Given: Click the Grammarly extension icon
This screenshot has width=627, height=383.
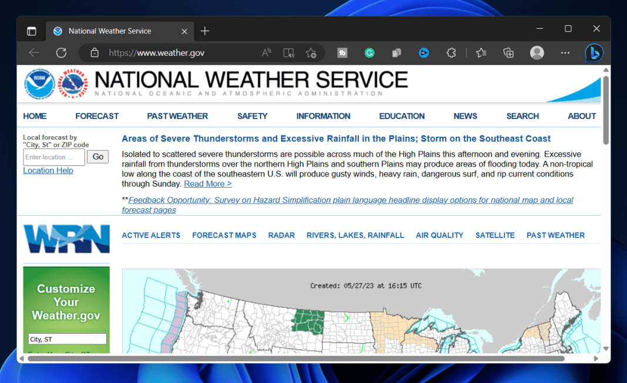Looking at the screenshot, I should click(369, 53).
